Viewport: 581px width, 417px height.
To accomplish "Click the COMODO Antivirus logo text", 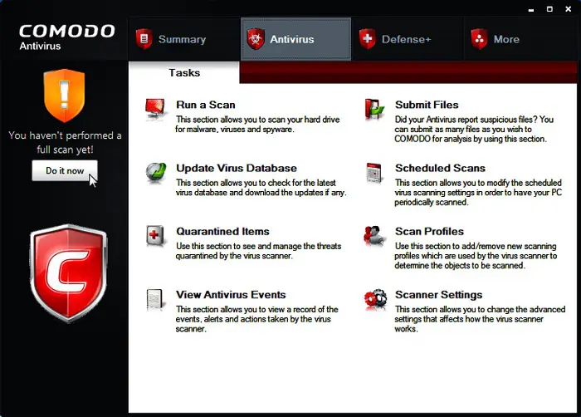I will click(x=67, y=37).
